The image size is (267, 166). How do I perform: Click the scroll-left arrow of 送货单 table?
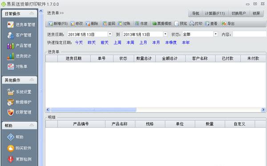coord(48,109)
